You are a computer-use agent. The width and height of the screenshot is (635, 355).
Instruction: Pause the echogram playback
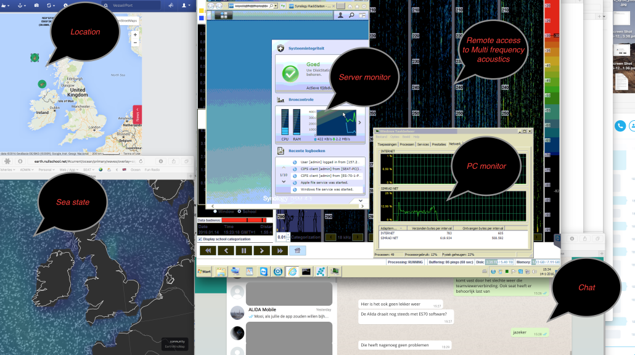(x=244, y=251)
